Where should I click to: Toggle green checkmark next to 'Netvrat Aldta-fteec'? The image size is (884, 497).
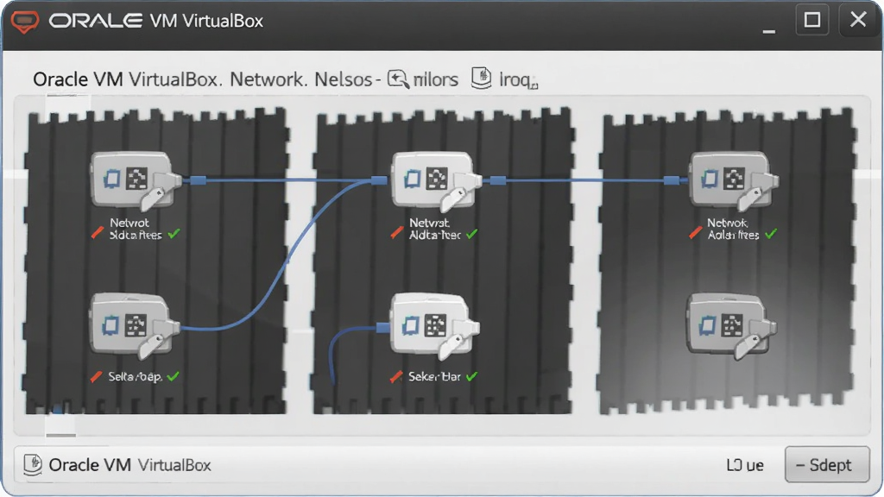pos(472,233)
